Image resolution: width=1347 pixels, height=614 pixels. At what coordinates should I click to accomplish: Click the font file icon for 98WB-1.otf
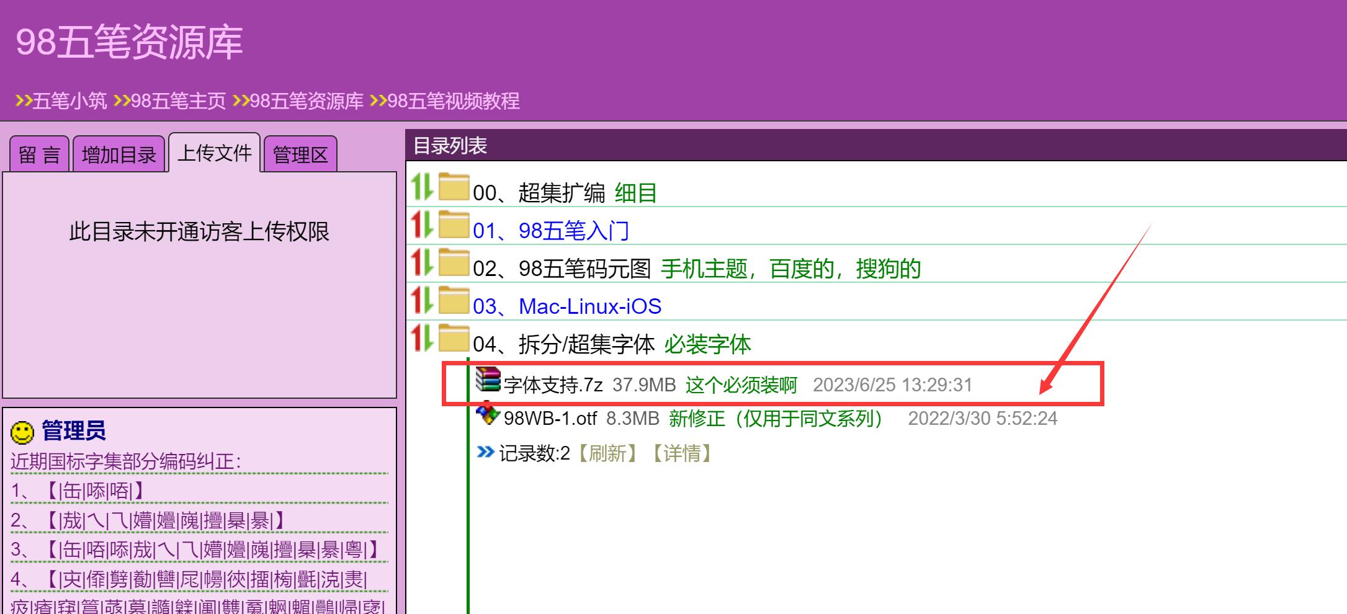(488, 414)
